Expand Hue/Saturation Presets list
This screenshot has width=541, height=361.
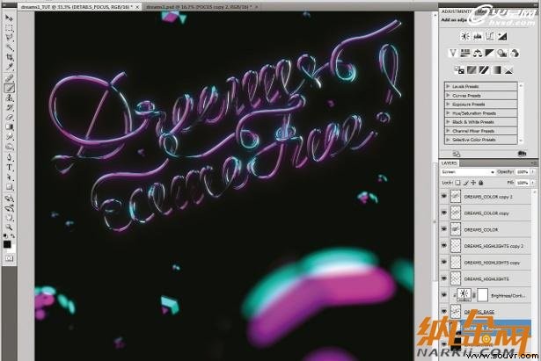click(448, 113)
